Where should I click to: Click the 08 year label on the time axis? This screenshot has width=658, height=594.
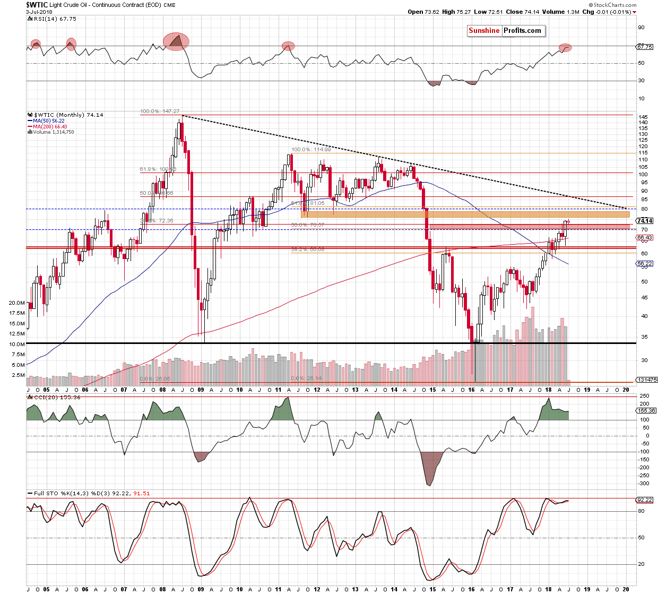(162, 390)
